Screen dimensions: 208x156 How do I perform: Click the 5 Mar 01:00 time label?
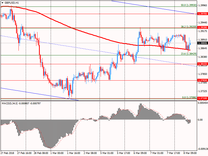(107, 153)
